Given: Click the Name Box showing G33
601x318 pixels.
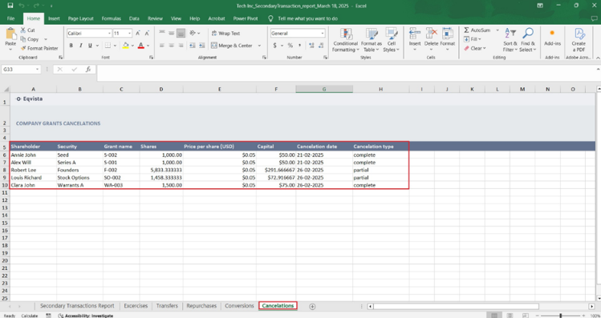Looking at the screenshot, I should coord(21,69).
